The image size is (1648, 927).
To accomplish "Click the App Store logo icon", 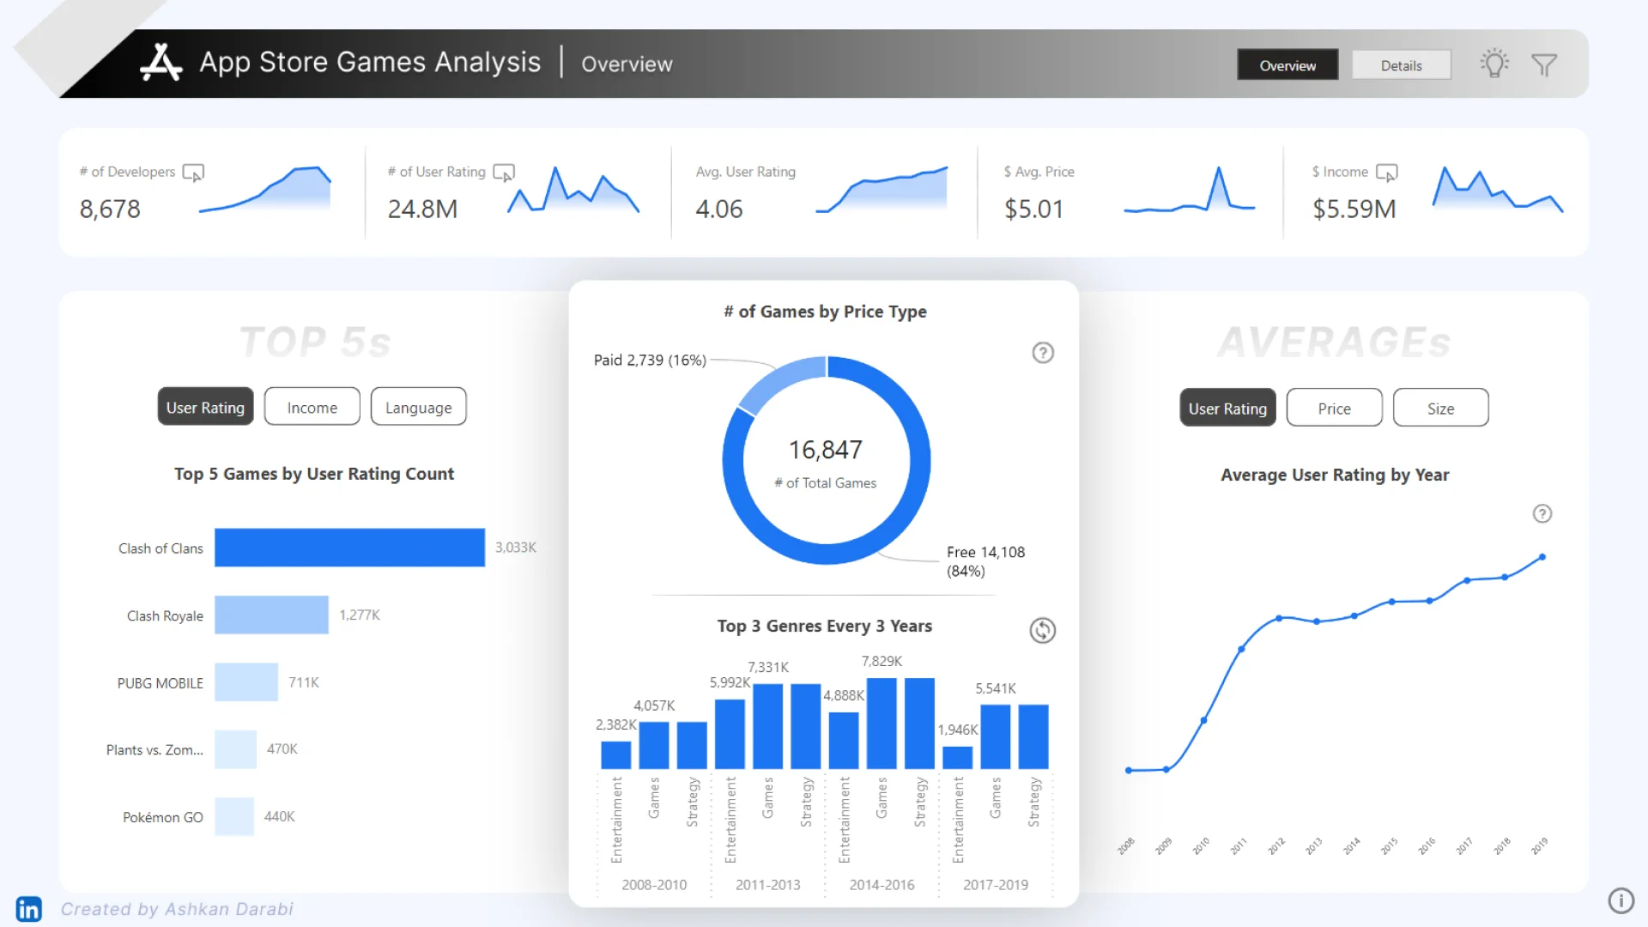I will tap(161, 63).
